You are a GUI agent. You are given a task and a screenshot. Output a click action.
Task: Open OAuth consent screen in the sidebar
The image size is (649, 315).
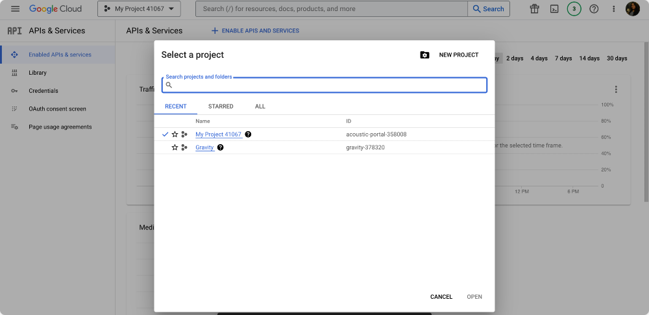point(58,108)
